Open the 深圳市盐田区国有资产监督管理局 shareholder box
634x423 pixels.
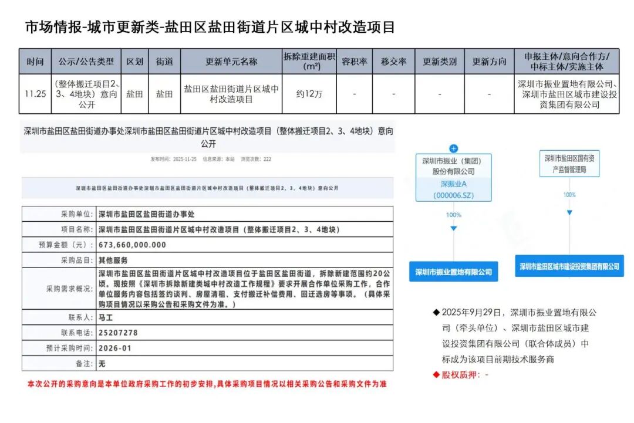pyautogui.click(x=569, y=164)
